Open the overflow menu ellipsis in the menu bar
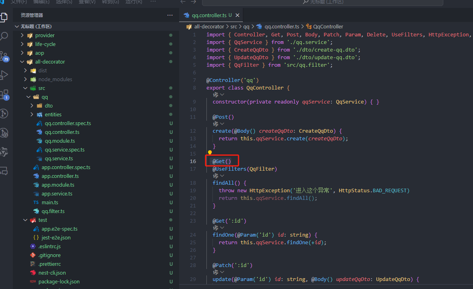Image resolution: width=473 pixels, height=289 pixels. pos(153,2)
